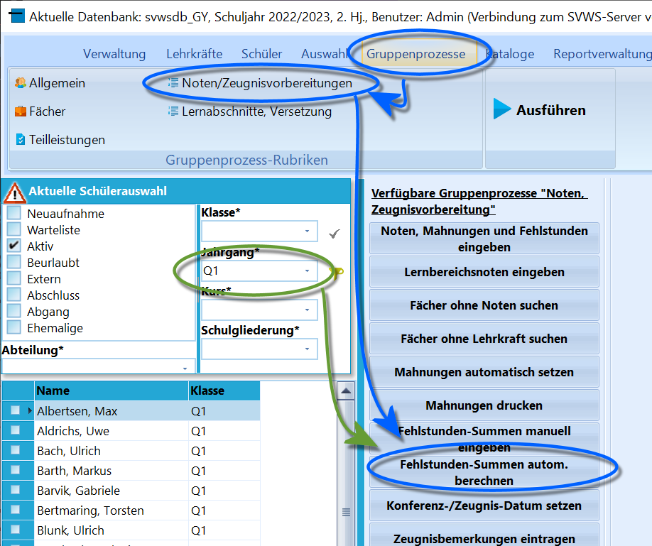The image size is (652, 546).
Task: Switch to the Gruppenprozesse tab
Action: pos(415,54)
